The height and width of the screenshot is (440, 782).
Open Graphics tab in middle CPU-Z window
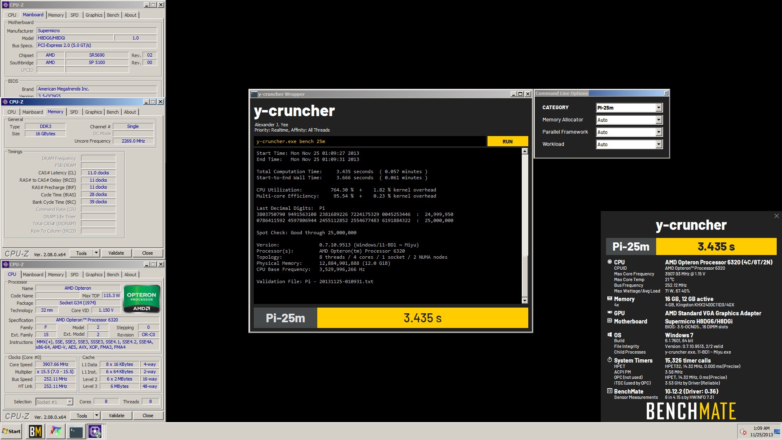point(94,112)
